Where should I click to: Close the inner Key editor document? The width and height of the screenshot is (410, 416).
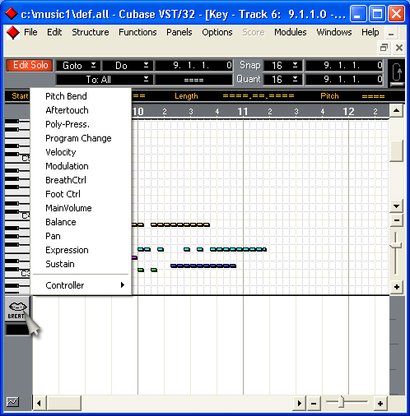399,48
